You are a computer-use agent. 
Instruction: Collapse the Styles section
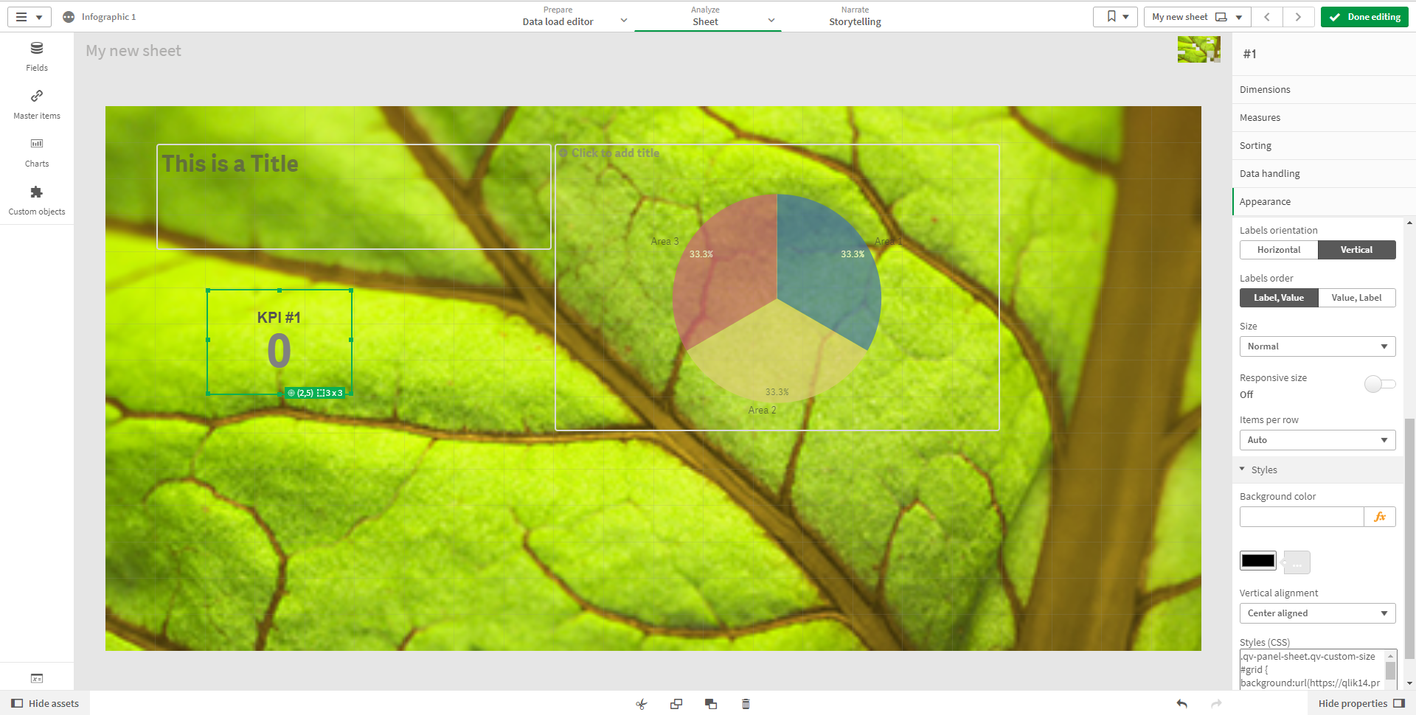(1242, 469)
